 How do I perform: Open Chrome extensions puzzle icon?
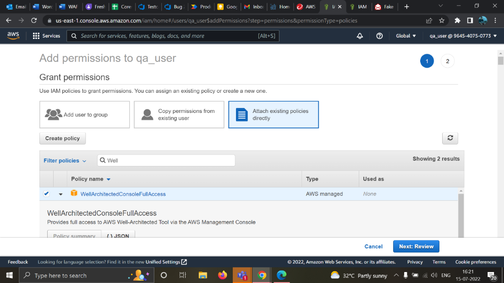click(457, 21)
